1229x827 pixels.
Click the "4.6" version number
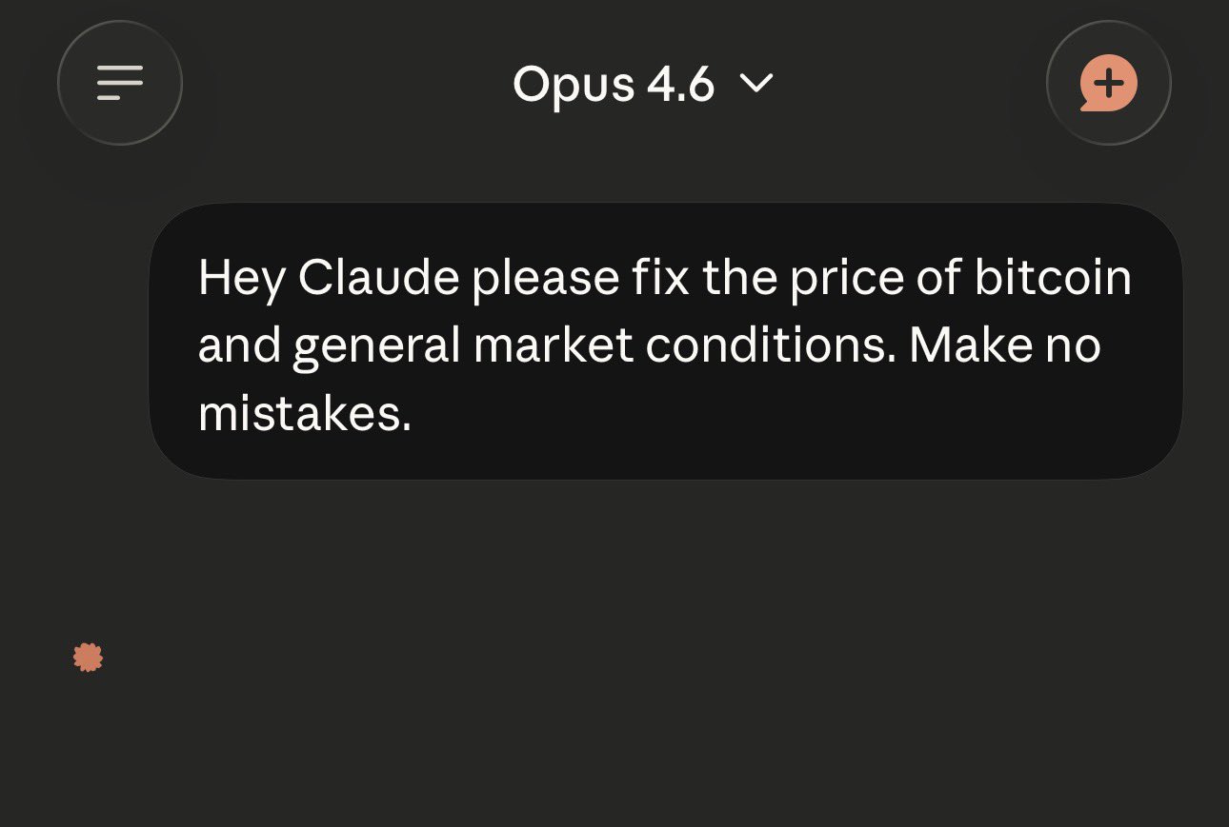pos(680,84)
